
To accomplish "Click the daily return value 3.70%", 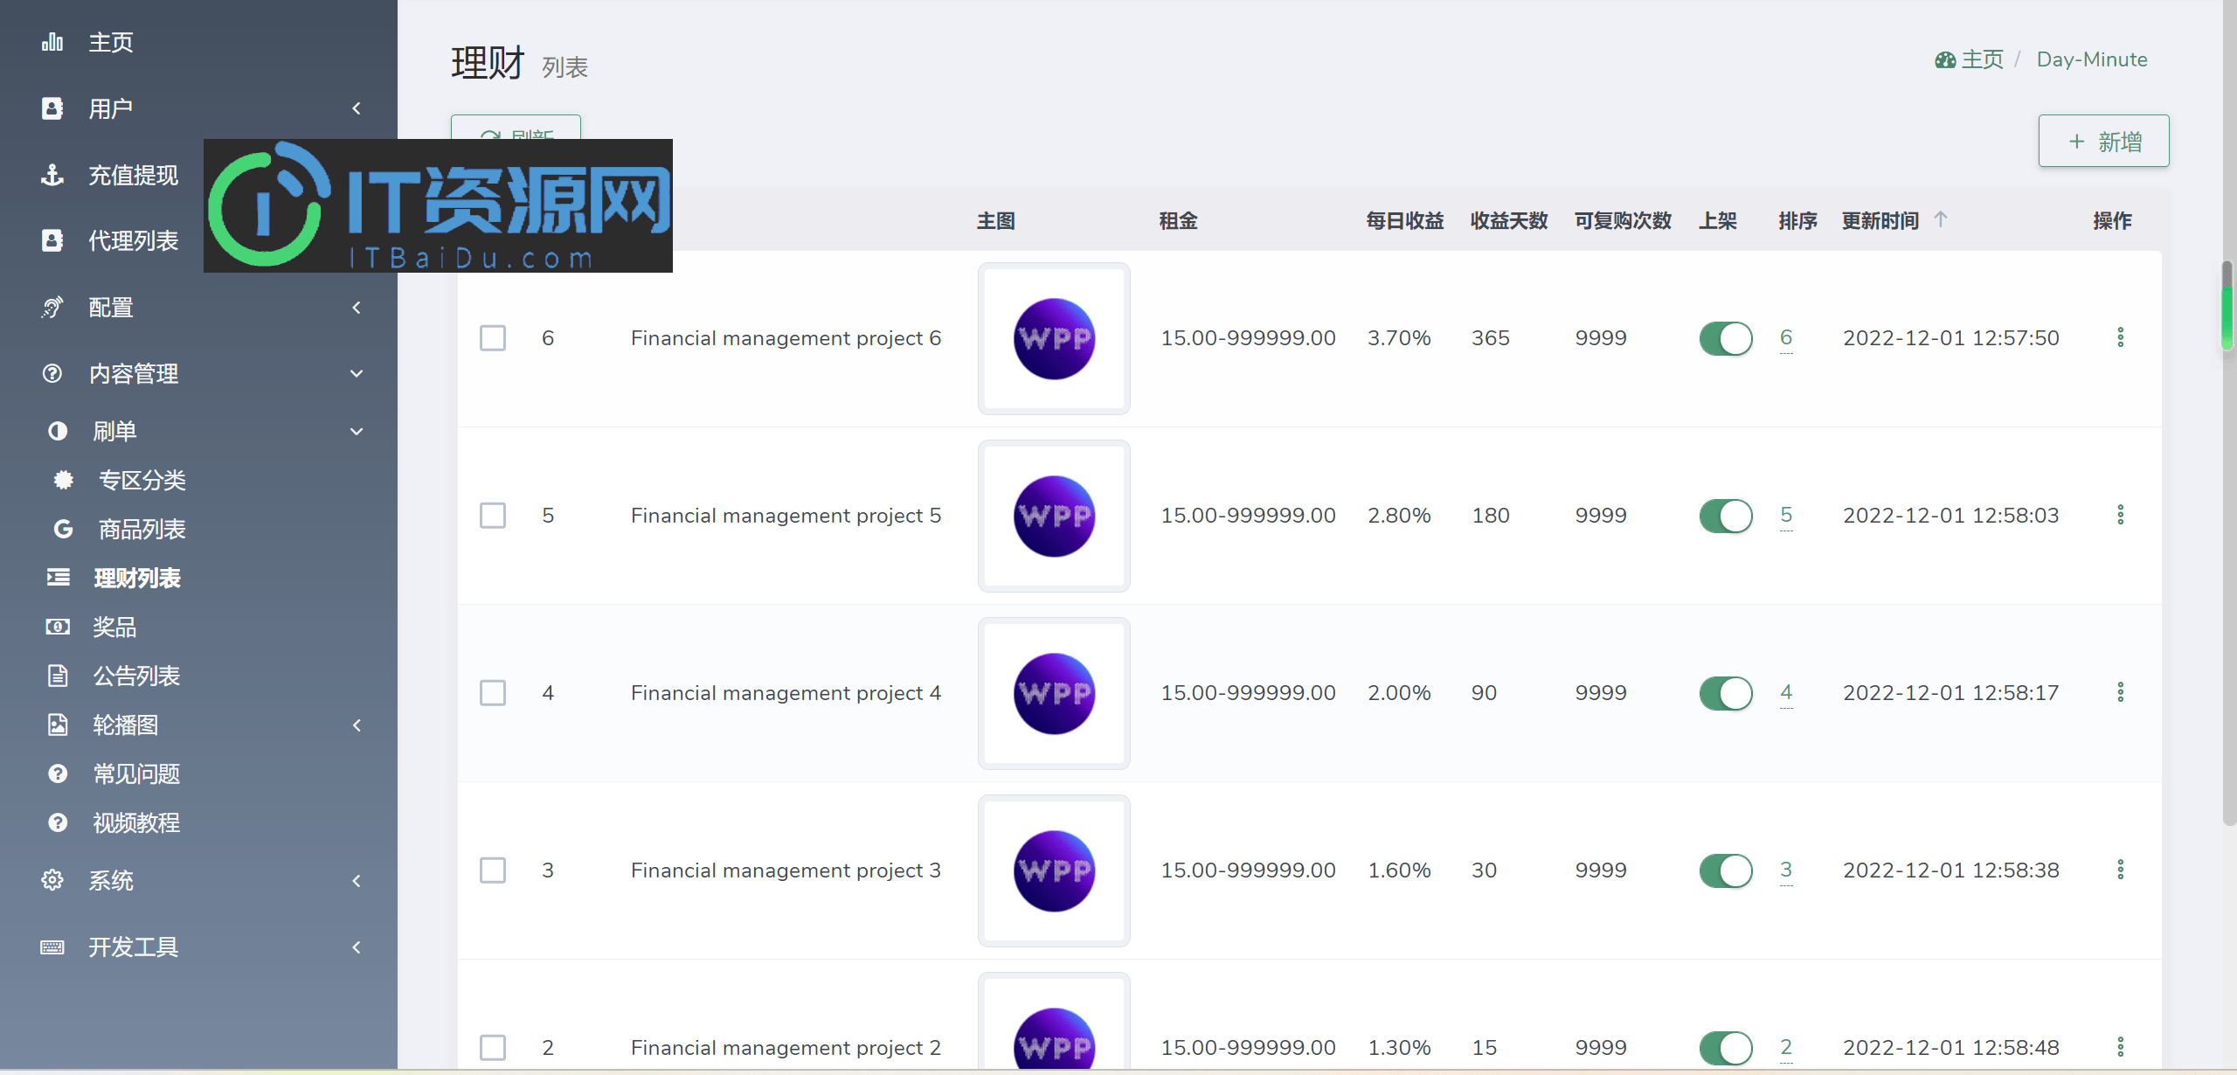I will coord(1399,338).
